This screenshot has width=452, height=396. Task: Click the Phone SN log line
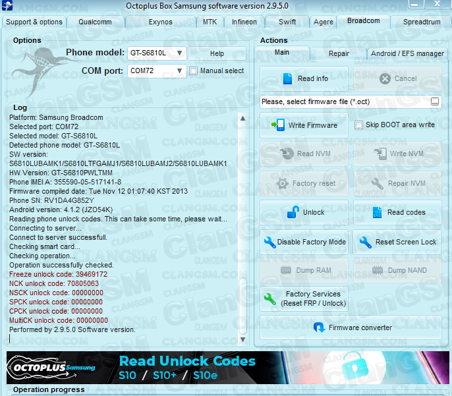tap(51, 200)
